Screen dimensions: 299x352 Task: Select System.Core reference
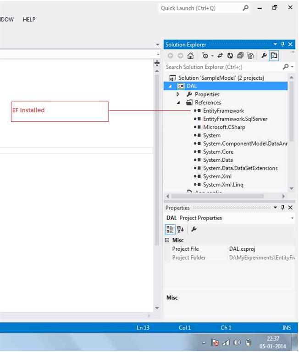(x=218, y=152)
